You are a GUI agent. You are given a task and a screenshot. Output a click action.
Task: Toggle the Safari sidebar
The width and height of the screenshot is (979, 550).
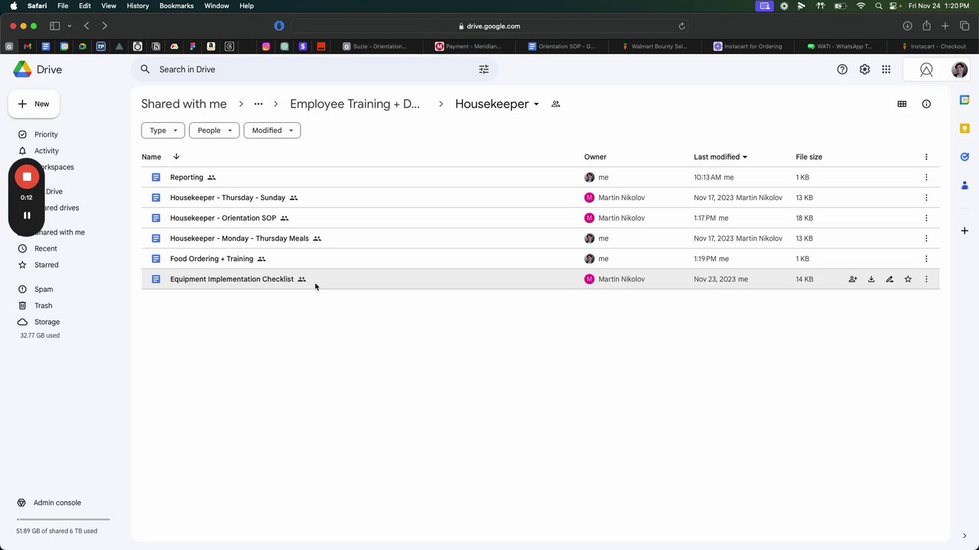55,26
